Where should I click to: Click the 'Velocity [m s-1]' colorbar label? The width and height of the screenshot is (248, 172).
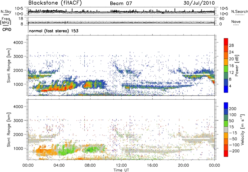pos(242,129)
